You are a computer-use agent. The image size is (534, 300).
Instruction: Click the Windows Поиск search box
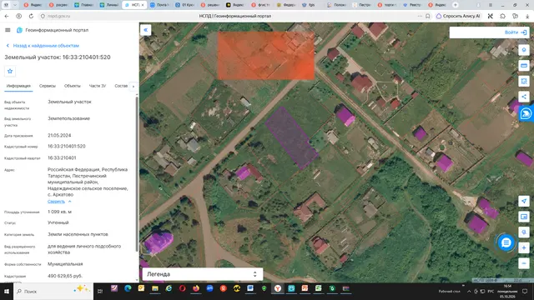coord(53,292)
